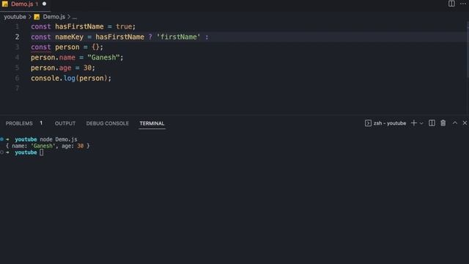The width and height of the screenshot is (469, 264).
Task: Click the hasFirstName variable on line 1
Action: 79,26
